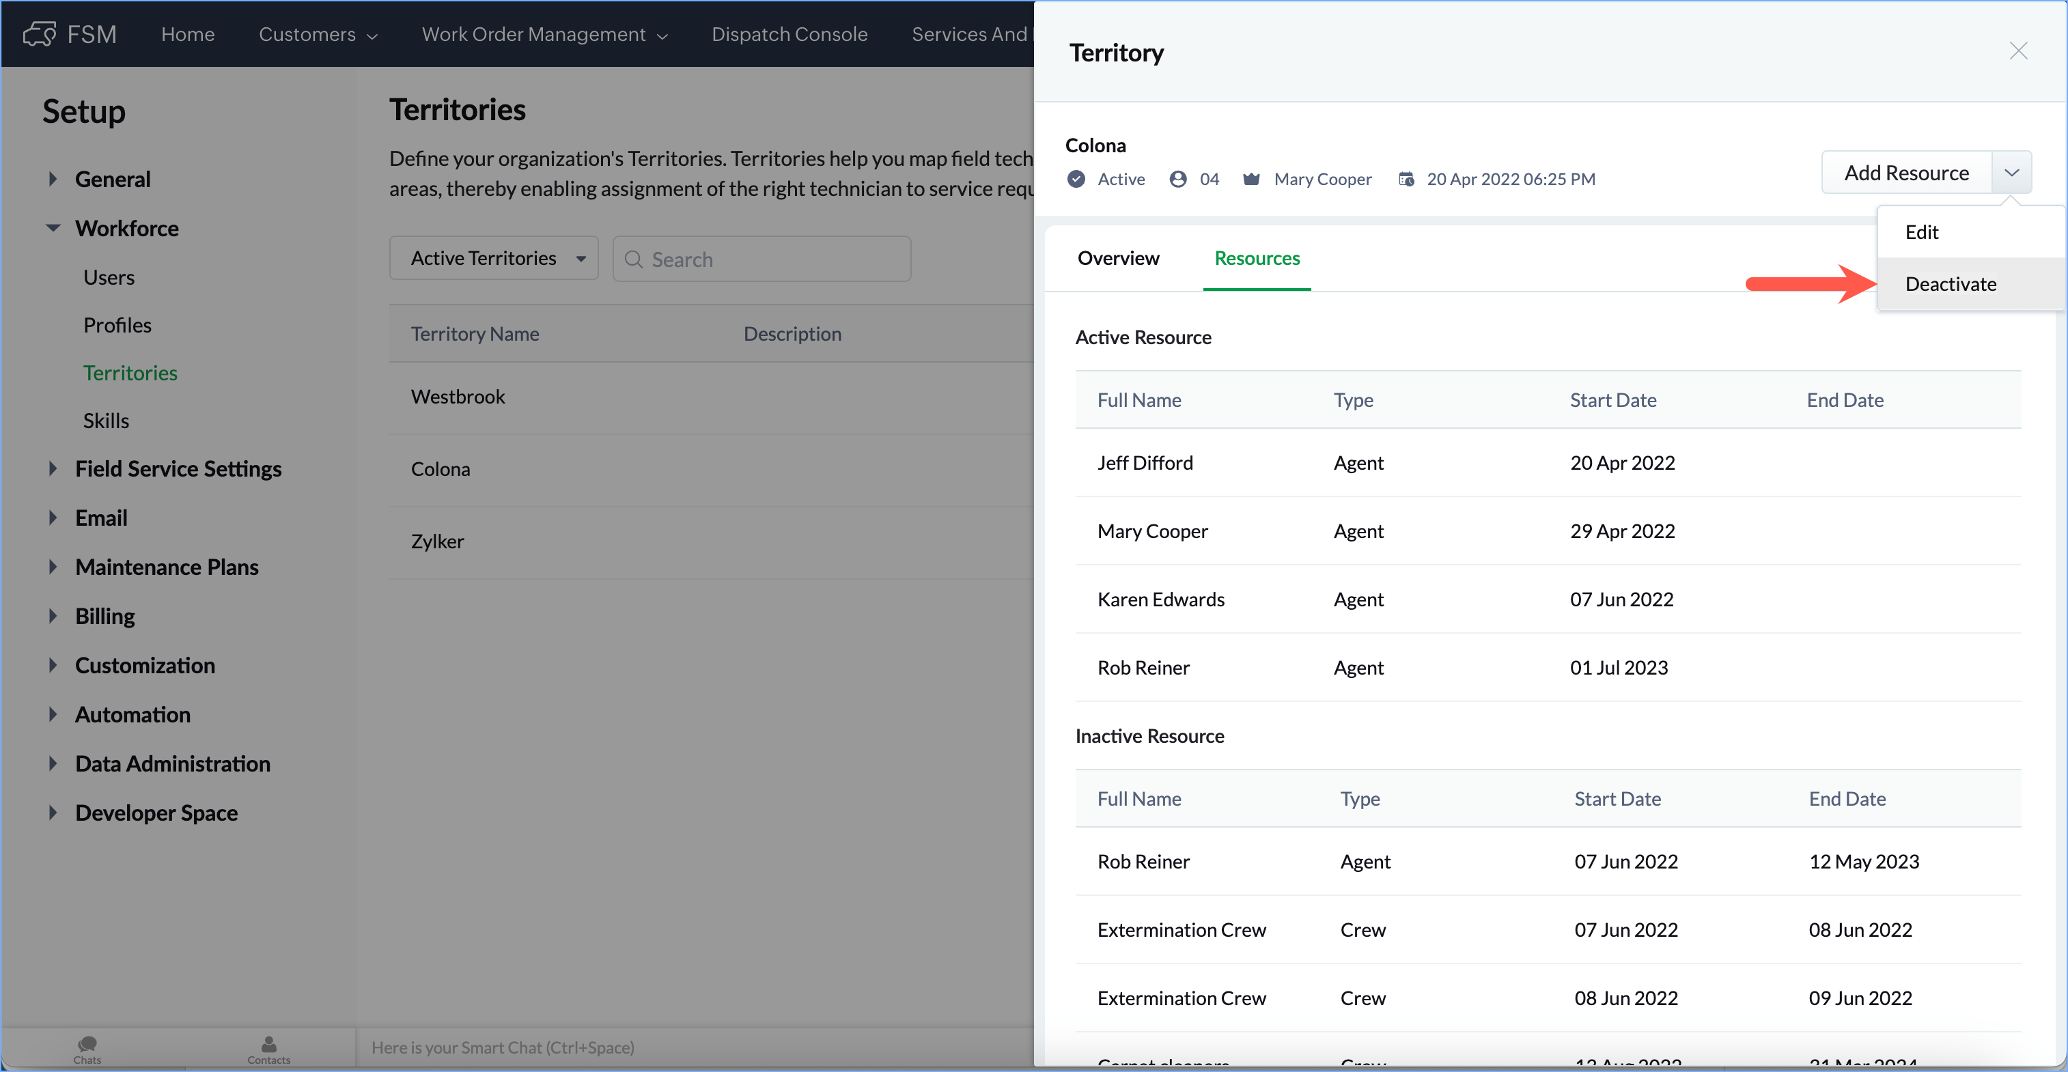Click the calendar icon near created date

(1406, 179)
